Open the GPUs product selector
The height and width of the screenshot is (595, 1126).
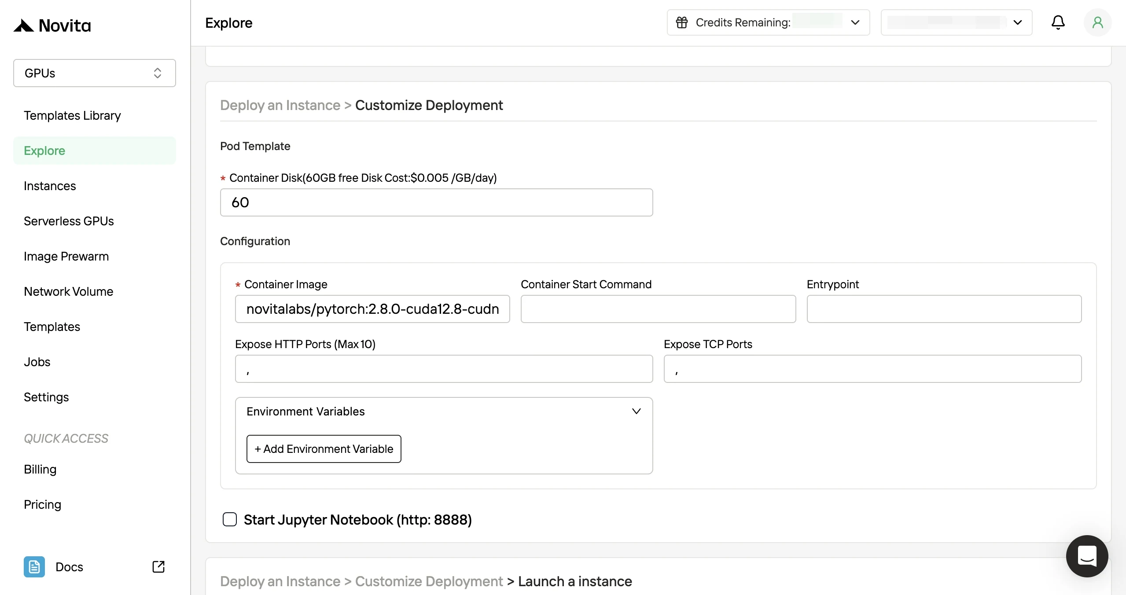(x=95, y=73)
